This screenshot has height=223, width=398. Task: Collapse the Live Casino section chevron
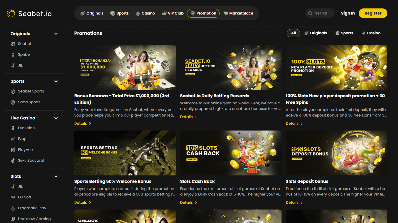(x=56, y=118)
